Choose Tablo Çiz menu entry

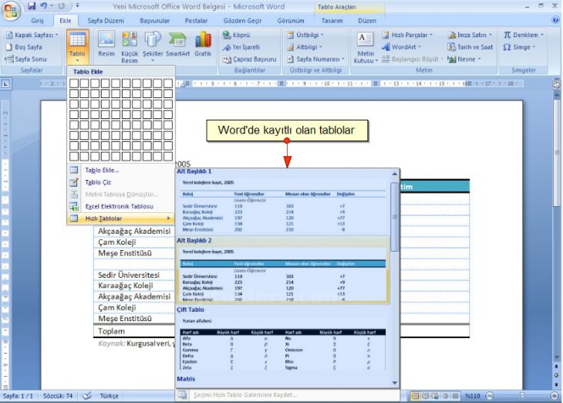point(121,182)
